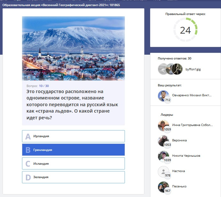Viewport: 221px width, 197px height.
Task: Choose answer C Исландия
Action: [x=73, y=163]
